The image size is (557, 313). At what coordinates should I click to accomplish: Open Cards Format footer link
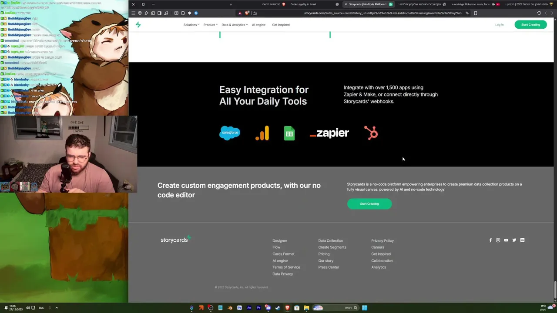[x=283, y=254]
